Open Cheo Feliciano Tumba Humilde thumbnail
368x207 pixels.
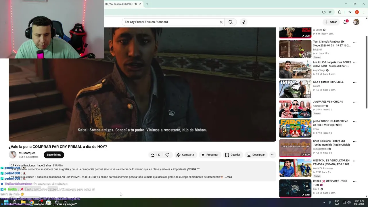click(295, 148)
